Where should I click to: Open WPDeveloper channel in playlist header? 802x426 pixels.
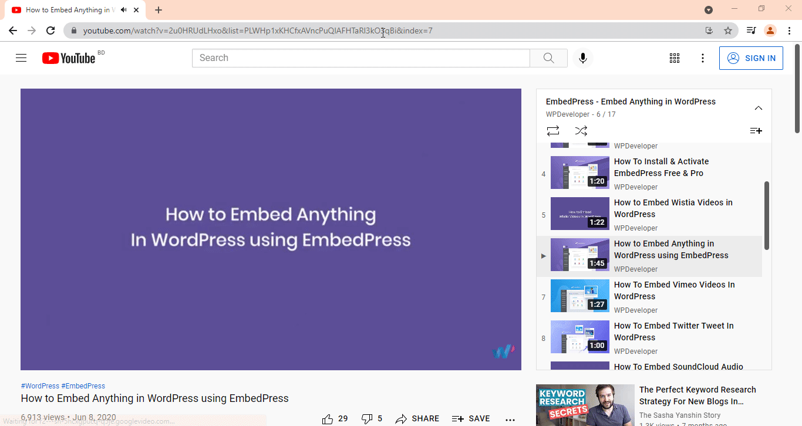568,114
